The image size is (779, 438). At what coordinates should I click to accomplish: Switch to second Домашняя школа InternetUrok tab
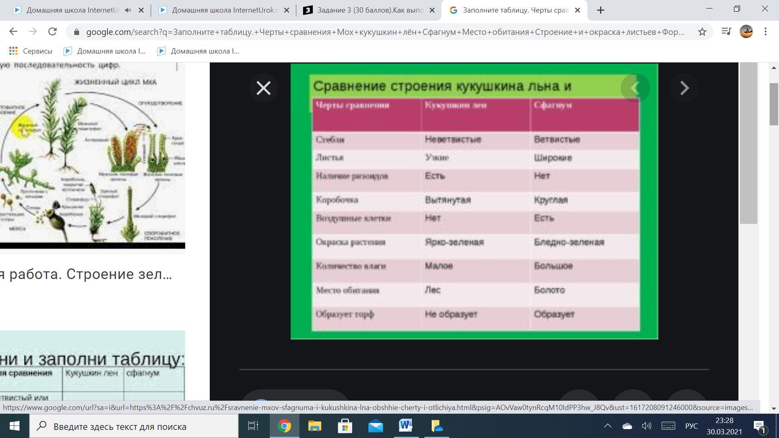click(223, 10)
